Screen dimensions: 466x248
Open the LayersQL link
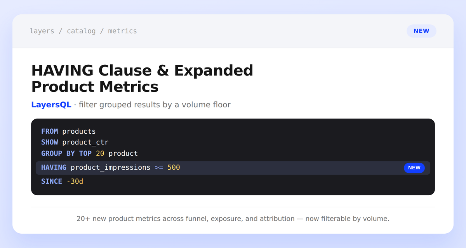pos(51,105)
